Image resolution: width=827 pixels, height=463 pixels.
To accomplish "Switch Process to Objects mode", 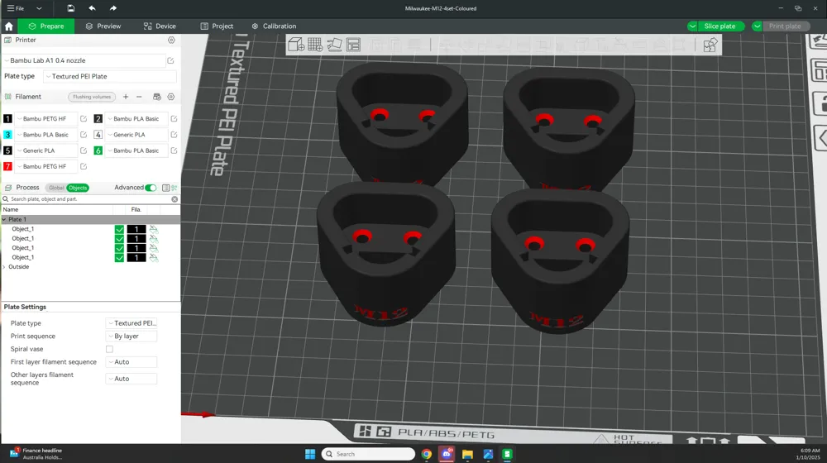I will 78,188.
